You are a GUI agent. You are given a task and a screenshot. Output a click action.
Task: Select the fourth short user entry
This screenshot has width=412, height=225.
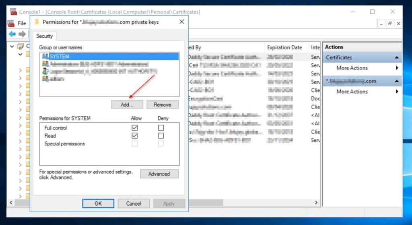coord(54,79)
